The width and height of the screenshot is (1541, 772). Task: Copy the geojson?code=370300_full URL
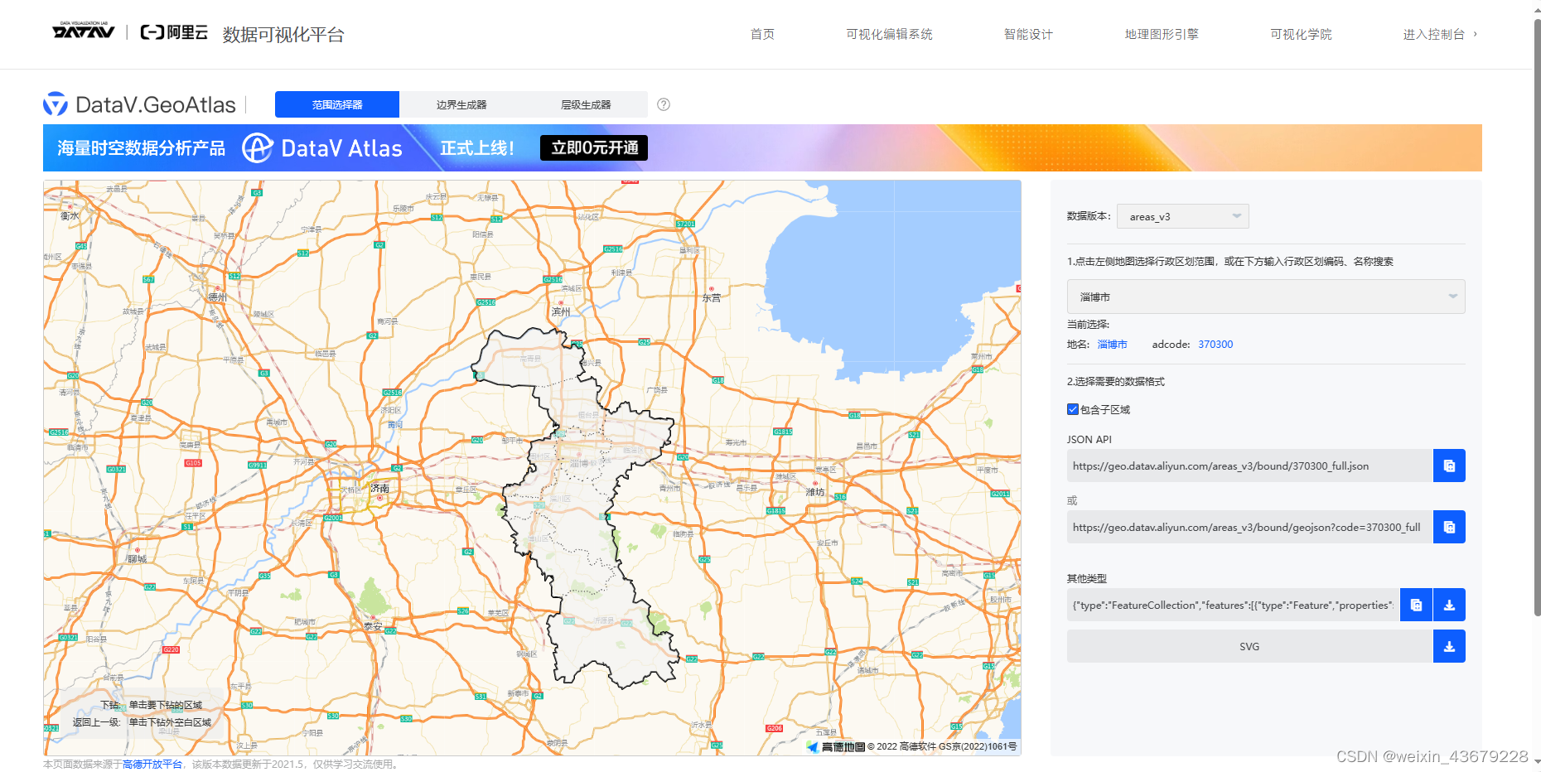(x=1449, y=527)
